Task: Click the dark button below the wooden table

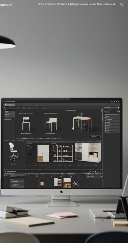Action: pos(95,136)
